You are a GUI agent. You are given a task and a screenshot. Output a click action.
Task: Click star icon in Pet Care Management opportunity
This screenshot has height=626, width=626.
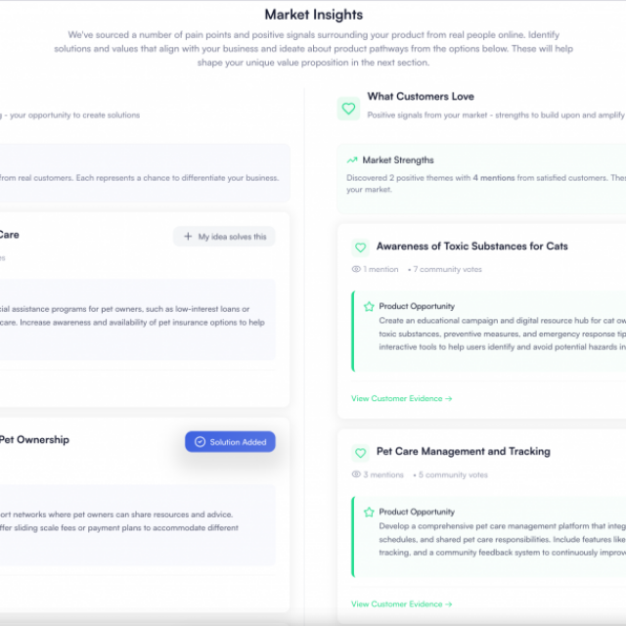pyautogui.click(x=369, y=512)
